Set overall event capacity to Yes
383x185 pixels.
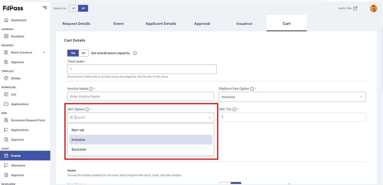click(x=73, y=53)
